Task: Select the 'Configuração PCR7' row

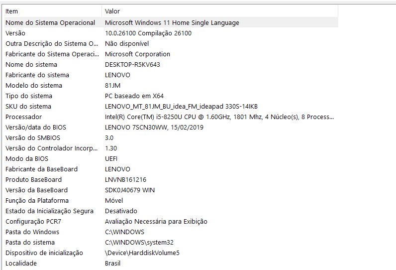Action: point(171,222)
